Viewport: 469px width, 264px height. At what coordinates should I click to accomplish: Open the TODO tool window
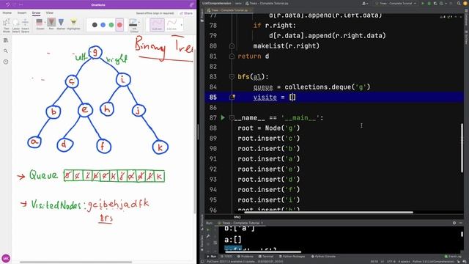tap(226, 257)
